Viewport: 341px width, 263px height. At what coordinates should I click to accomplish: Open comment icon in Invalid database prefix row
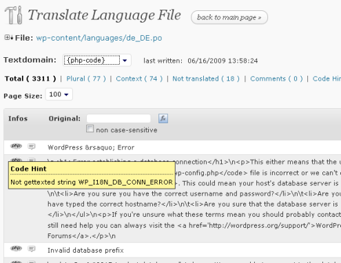[x=32, y=249]
